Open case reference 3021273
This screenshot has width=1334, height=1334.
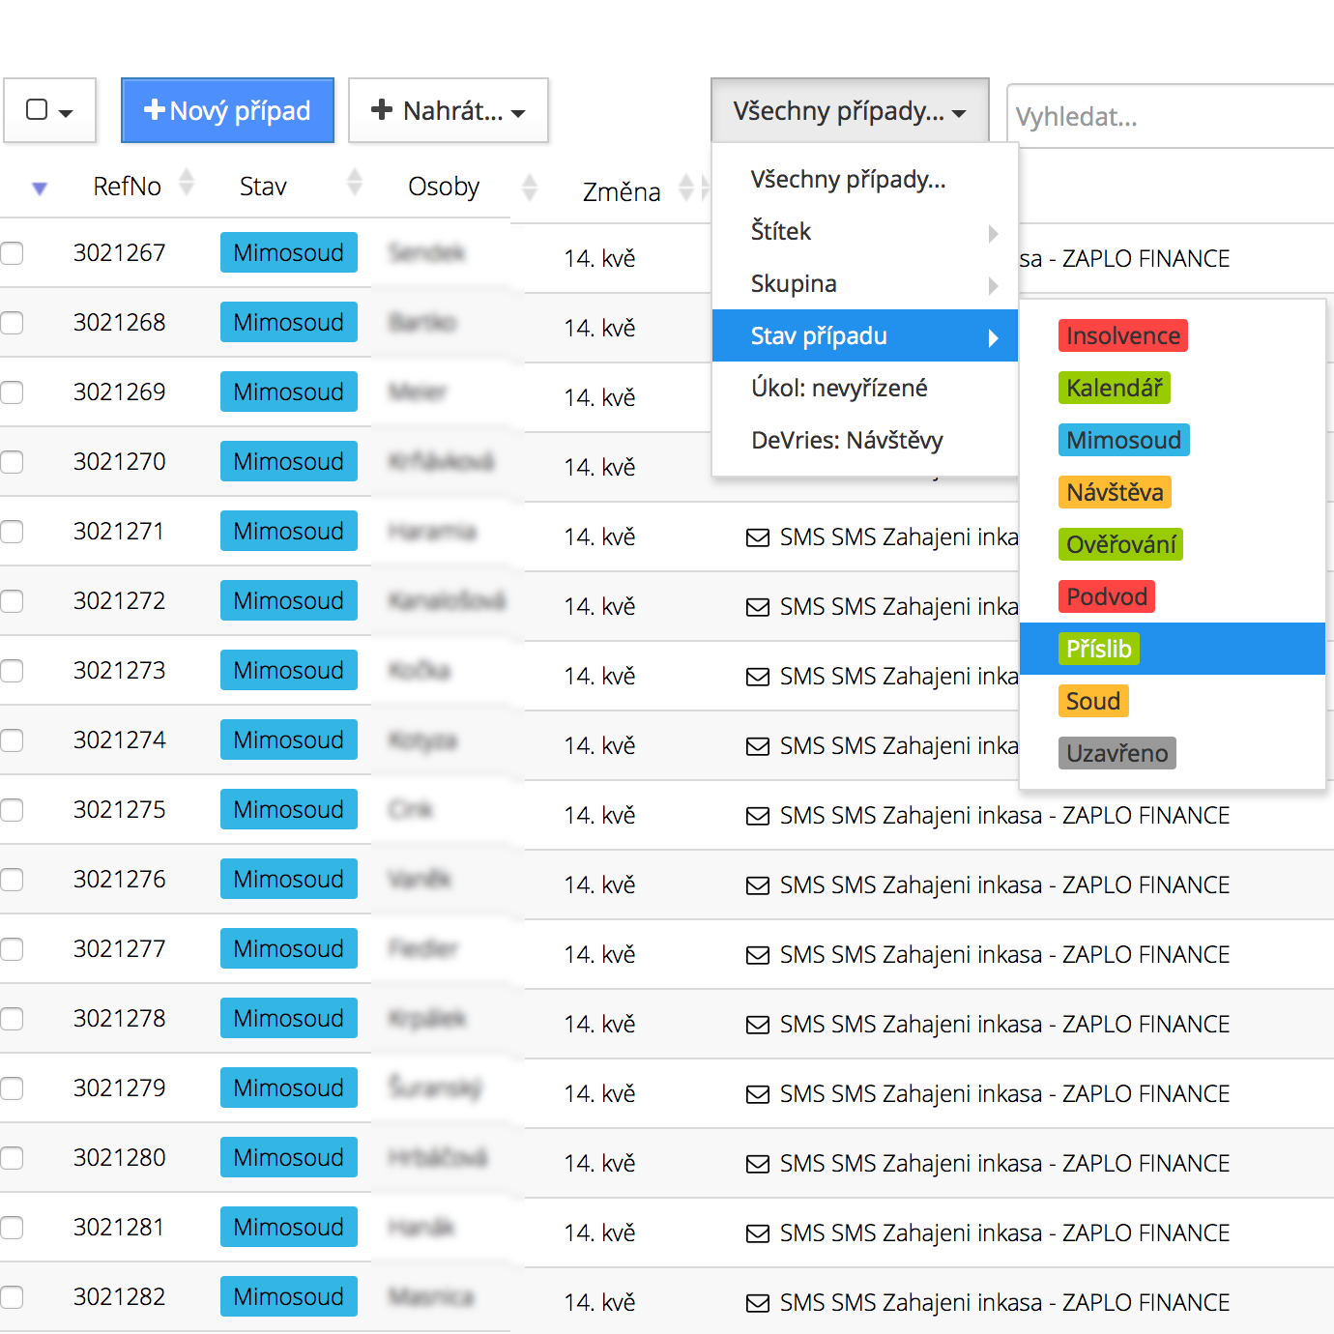tap(120, 671)
